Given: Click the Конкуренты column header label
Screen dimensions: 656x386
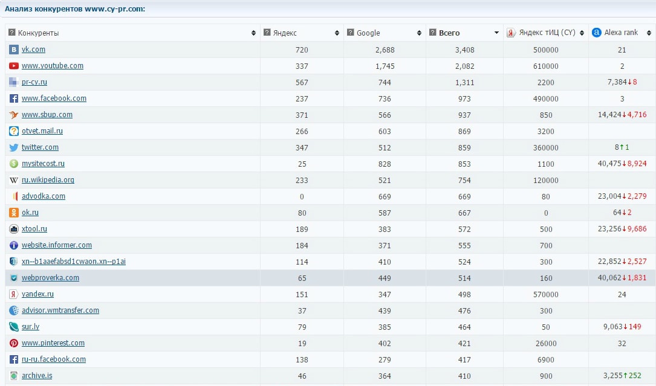Looking at the screenshot, I should 38,33.
